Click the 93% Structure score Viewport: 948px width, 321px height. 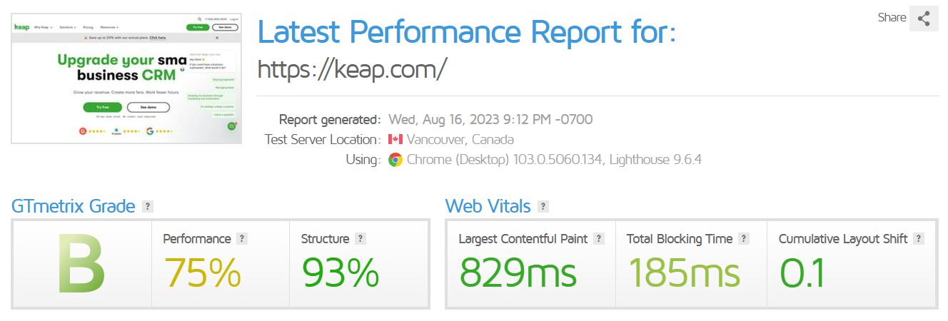(340, 272)
